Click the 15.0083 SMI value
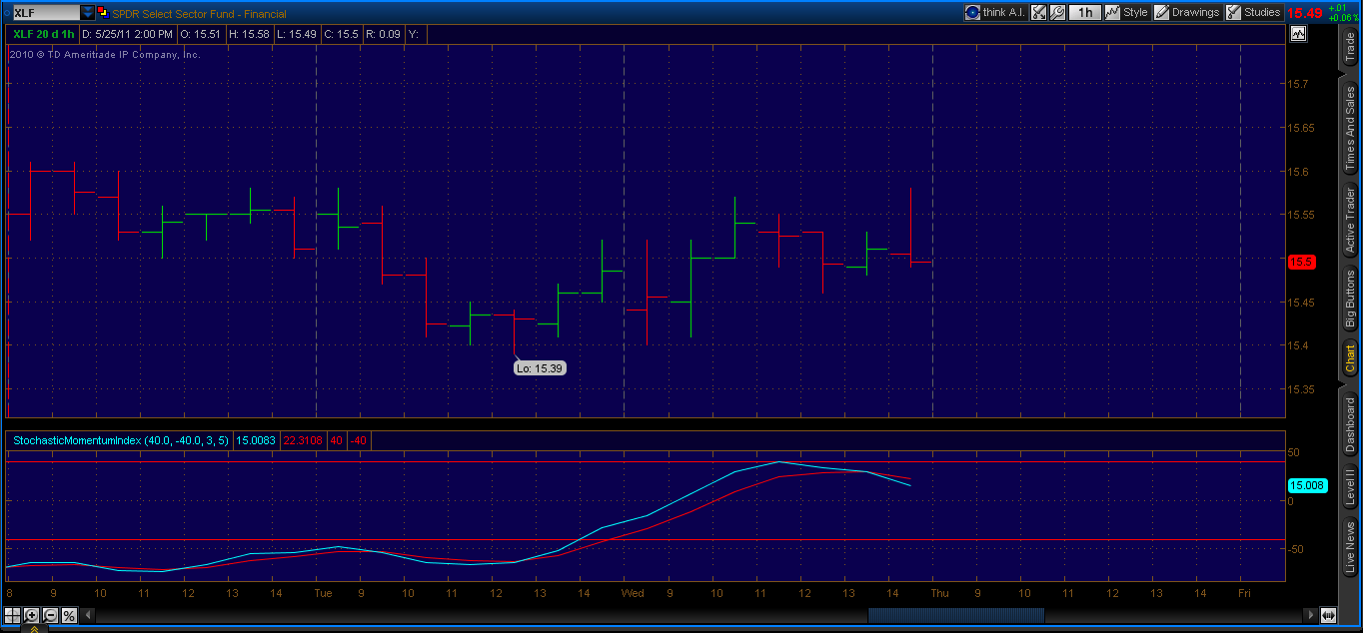 pos(256,440)
